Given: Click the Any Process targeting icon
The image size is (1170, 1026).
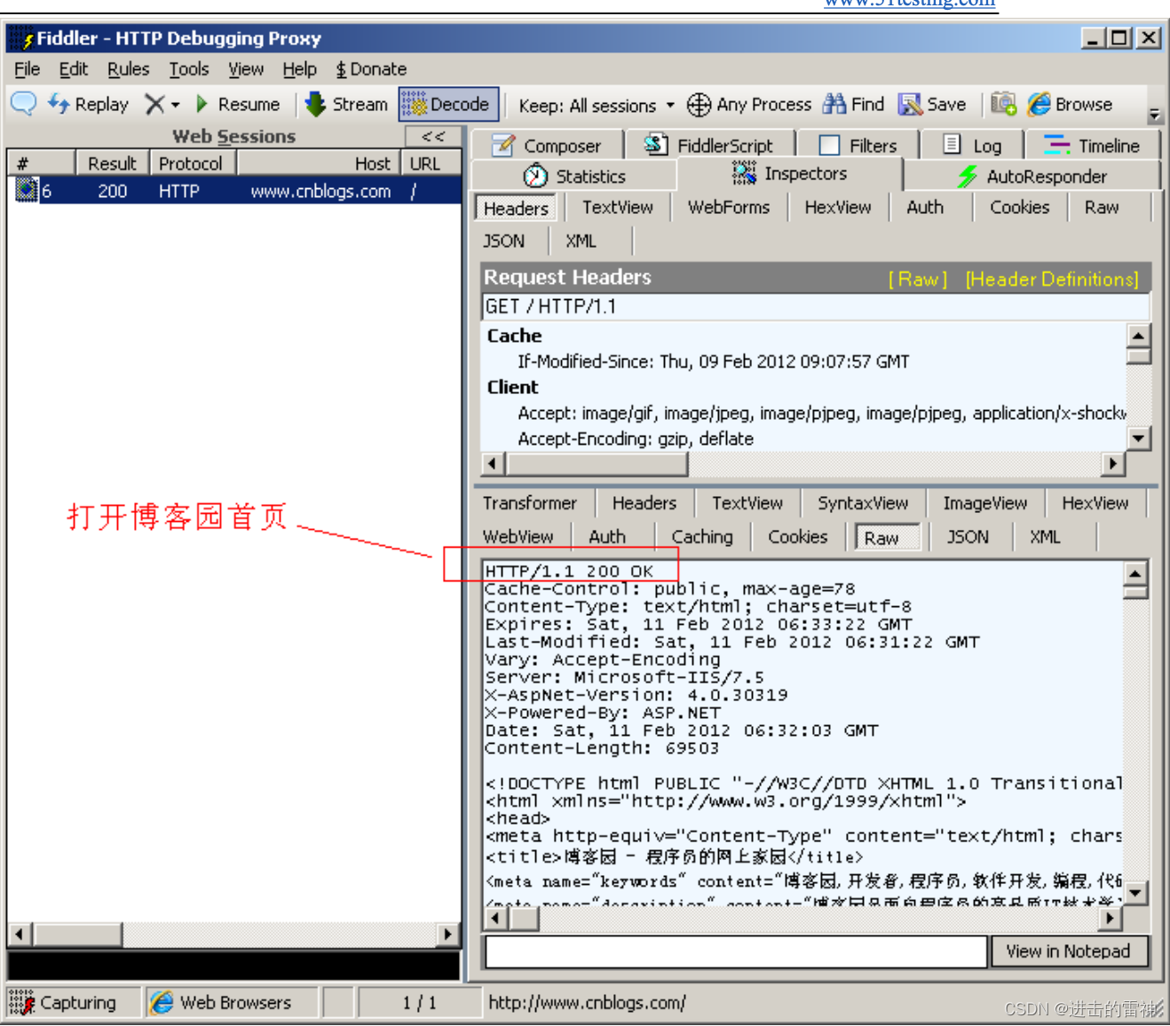Looking at the screenshot, I should point(700,104).
